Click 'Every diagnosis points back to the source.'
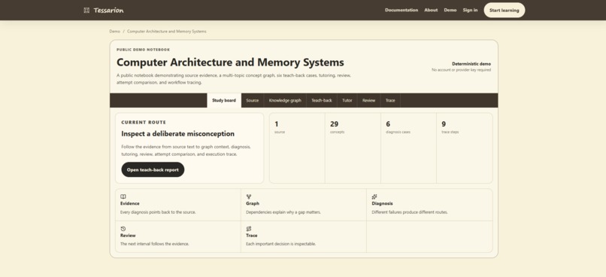The image size is (606, 277). [x=158, y=212]
